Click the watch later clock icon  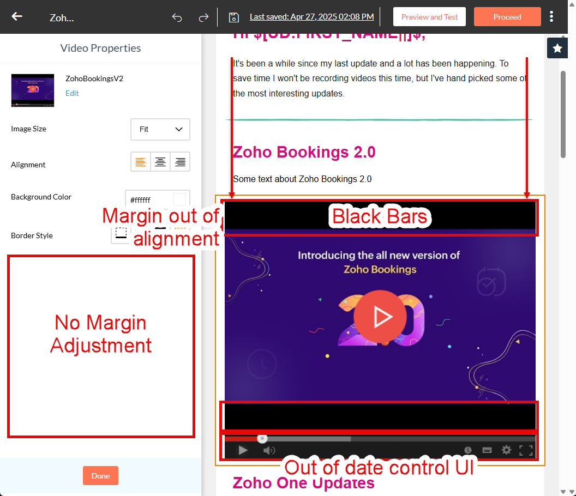(467, 450)
